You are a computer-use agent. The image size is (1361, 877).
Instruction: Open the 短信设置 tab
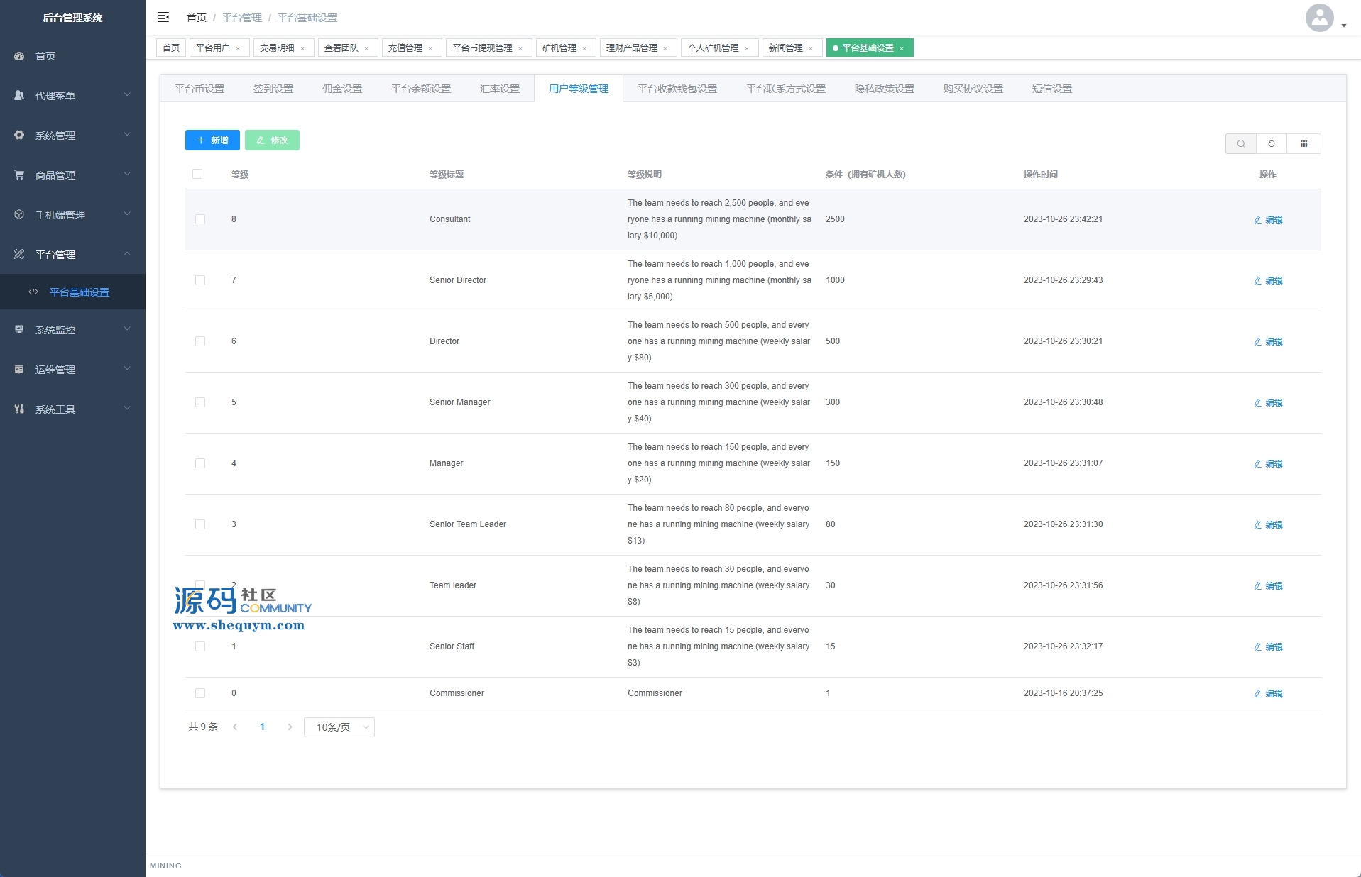click(x=1051, y=89)
